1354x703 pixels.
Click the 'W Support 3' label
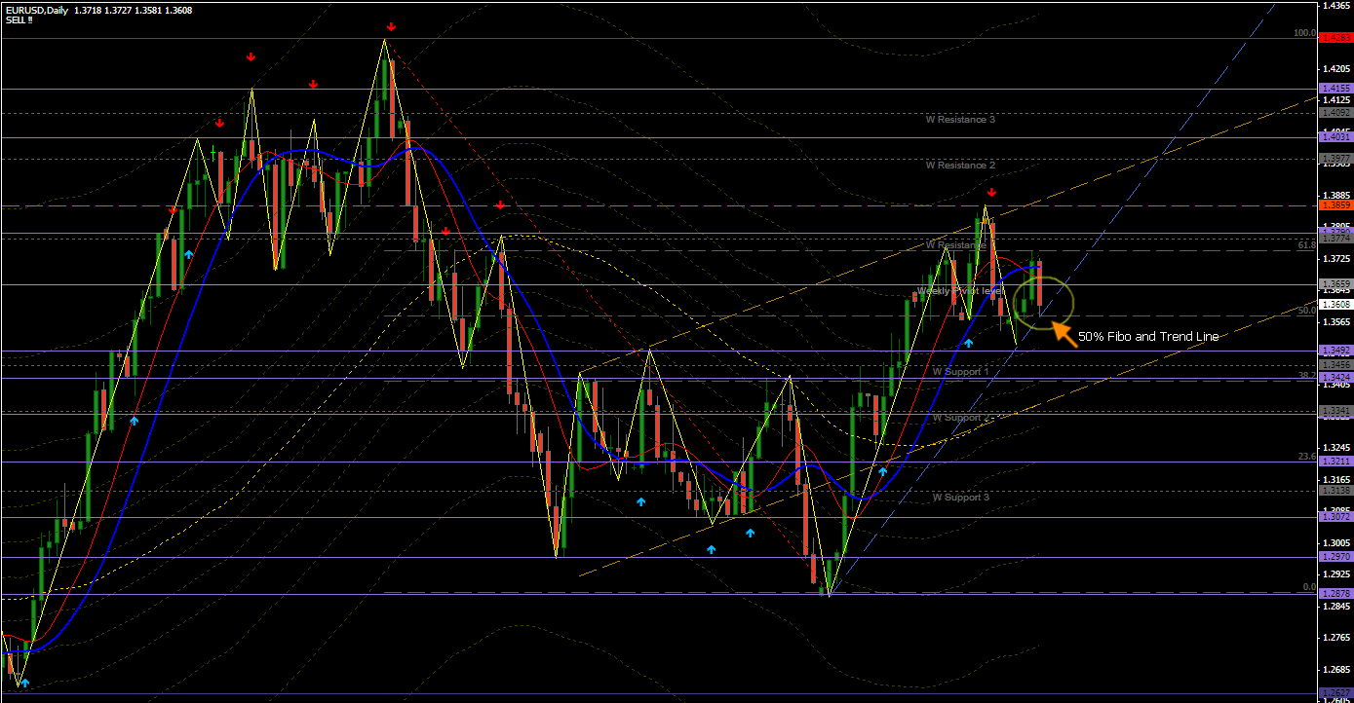(960, 498)
